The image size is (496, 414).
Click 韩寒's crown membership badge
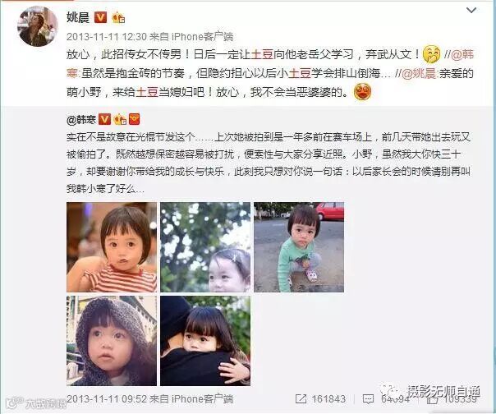click(x=120, y=119)
